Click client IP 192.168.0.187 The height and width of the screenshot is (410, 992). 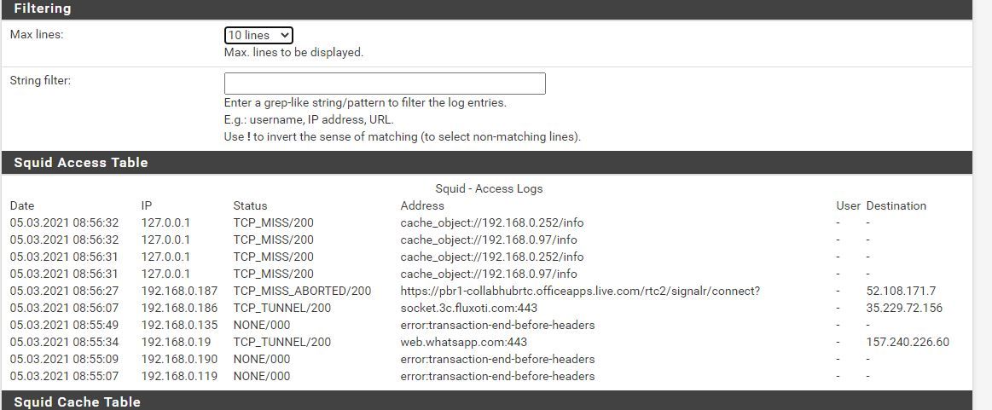tap(180, 291)
